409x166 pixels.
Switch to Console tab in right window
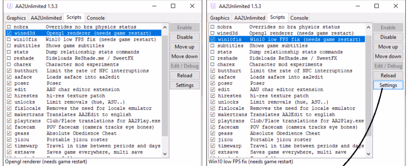tap(299, 18)
